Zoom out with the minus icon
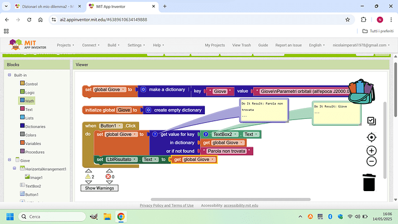This screenshot has height=224, width=398. [371, 161]
